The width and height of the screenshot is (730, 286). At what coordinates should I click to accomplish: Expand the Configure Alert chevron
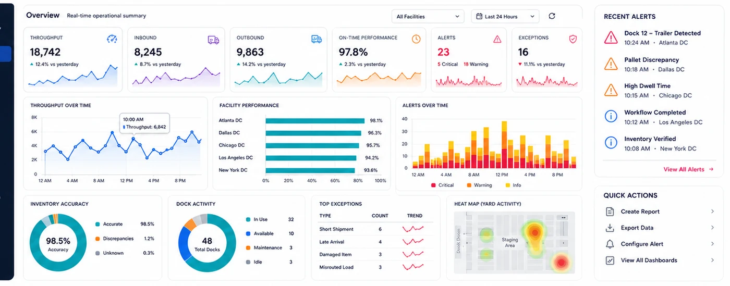(x=712, y=244)
